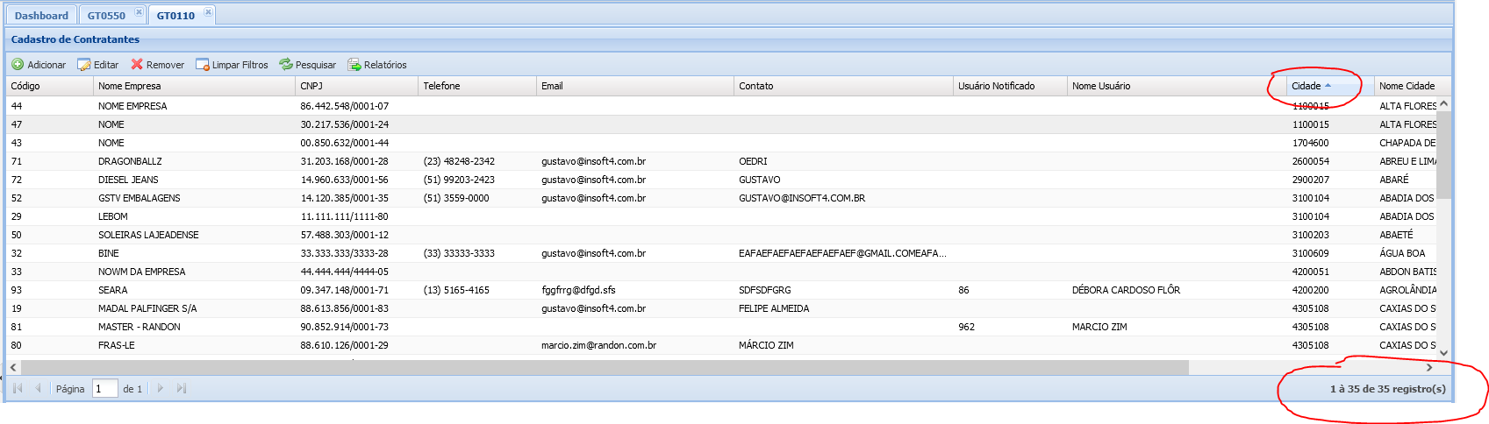Toggle sort on Cidade column header

1330,86
